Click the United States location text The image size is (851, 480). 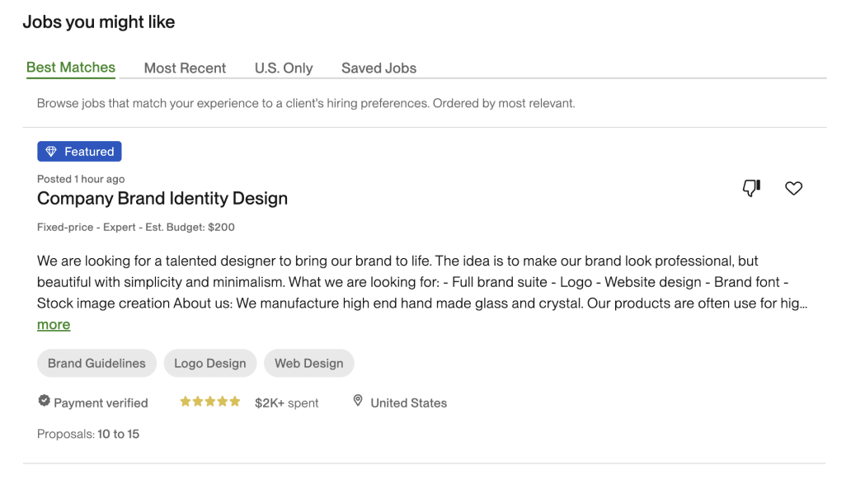click(408, 403)
